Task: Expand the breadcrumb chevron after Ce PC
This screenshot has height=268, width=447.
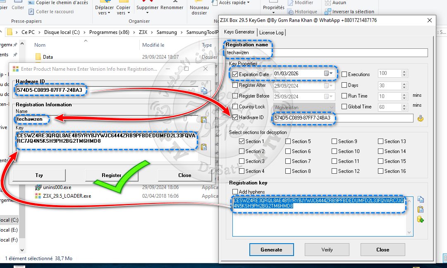Action: (x=39, y=32)
